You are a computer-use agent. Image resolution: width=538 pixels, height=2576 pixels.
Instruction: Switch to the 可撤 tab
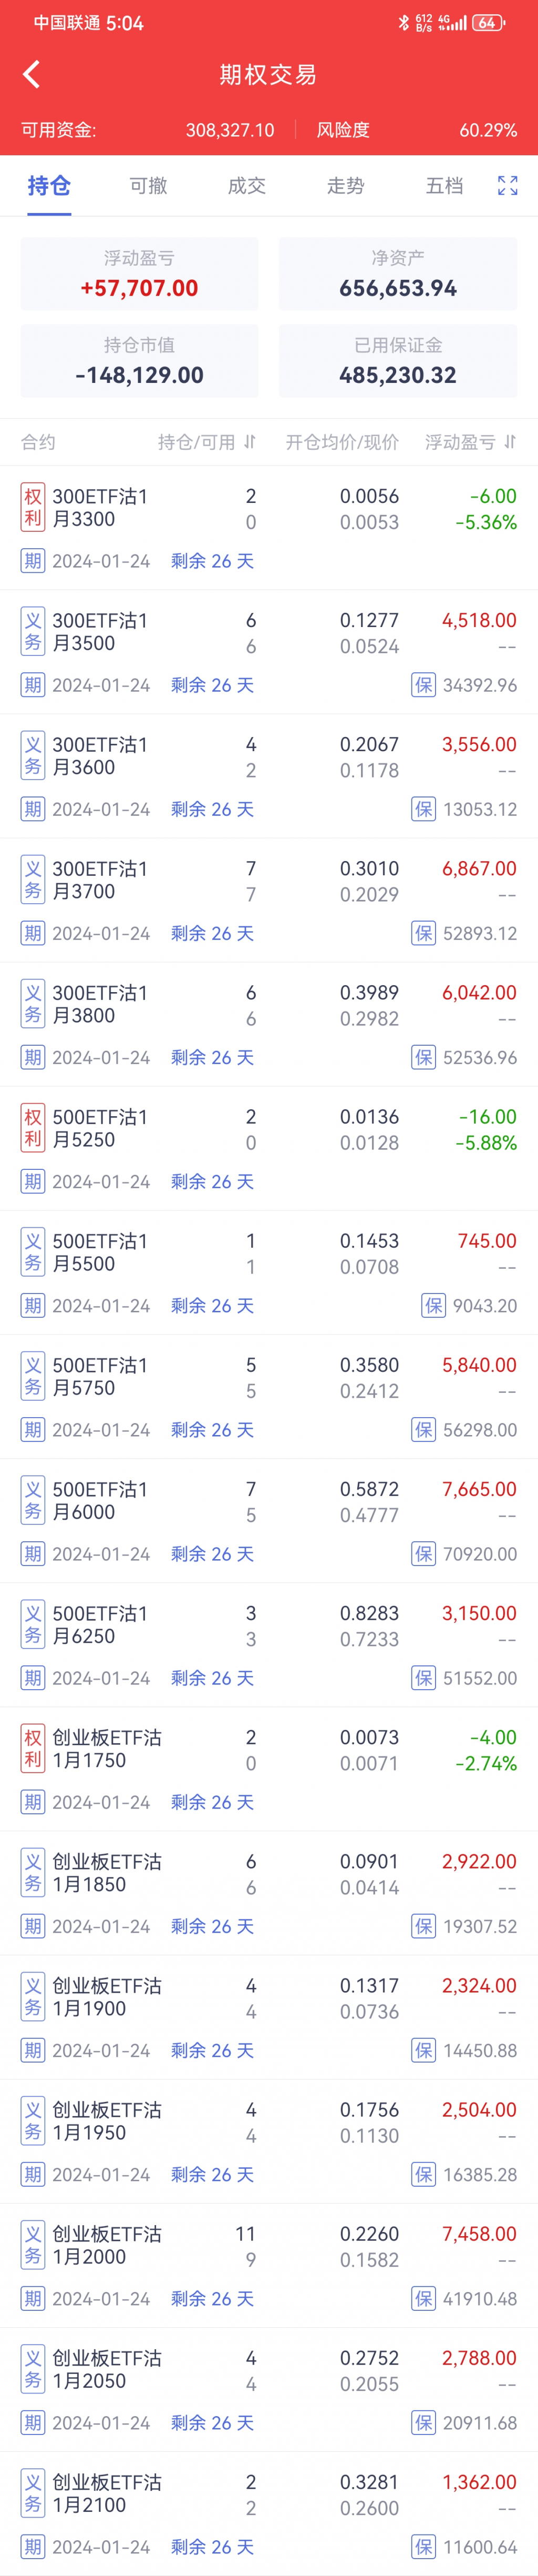tap(148, 185)
